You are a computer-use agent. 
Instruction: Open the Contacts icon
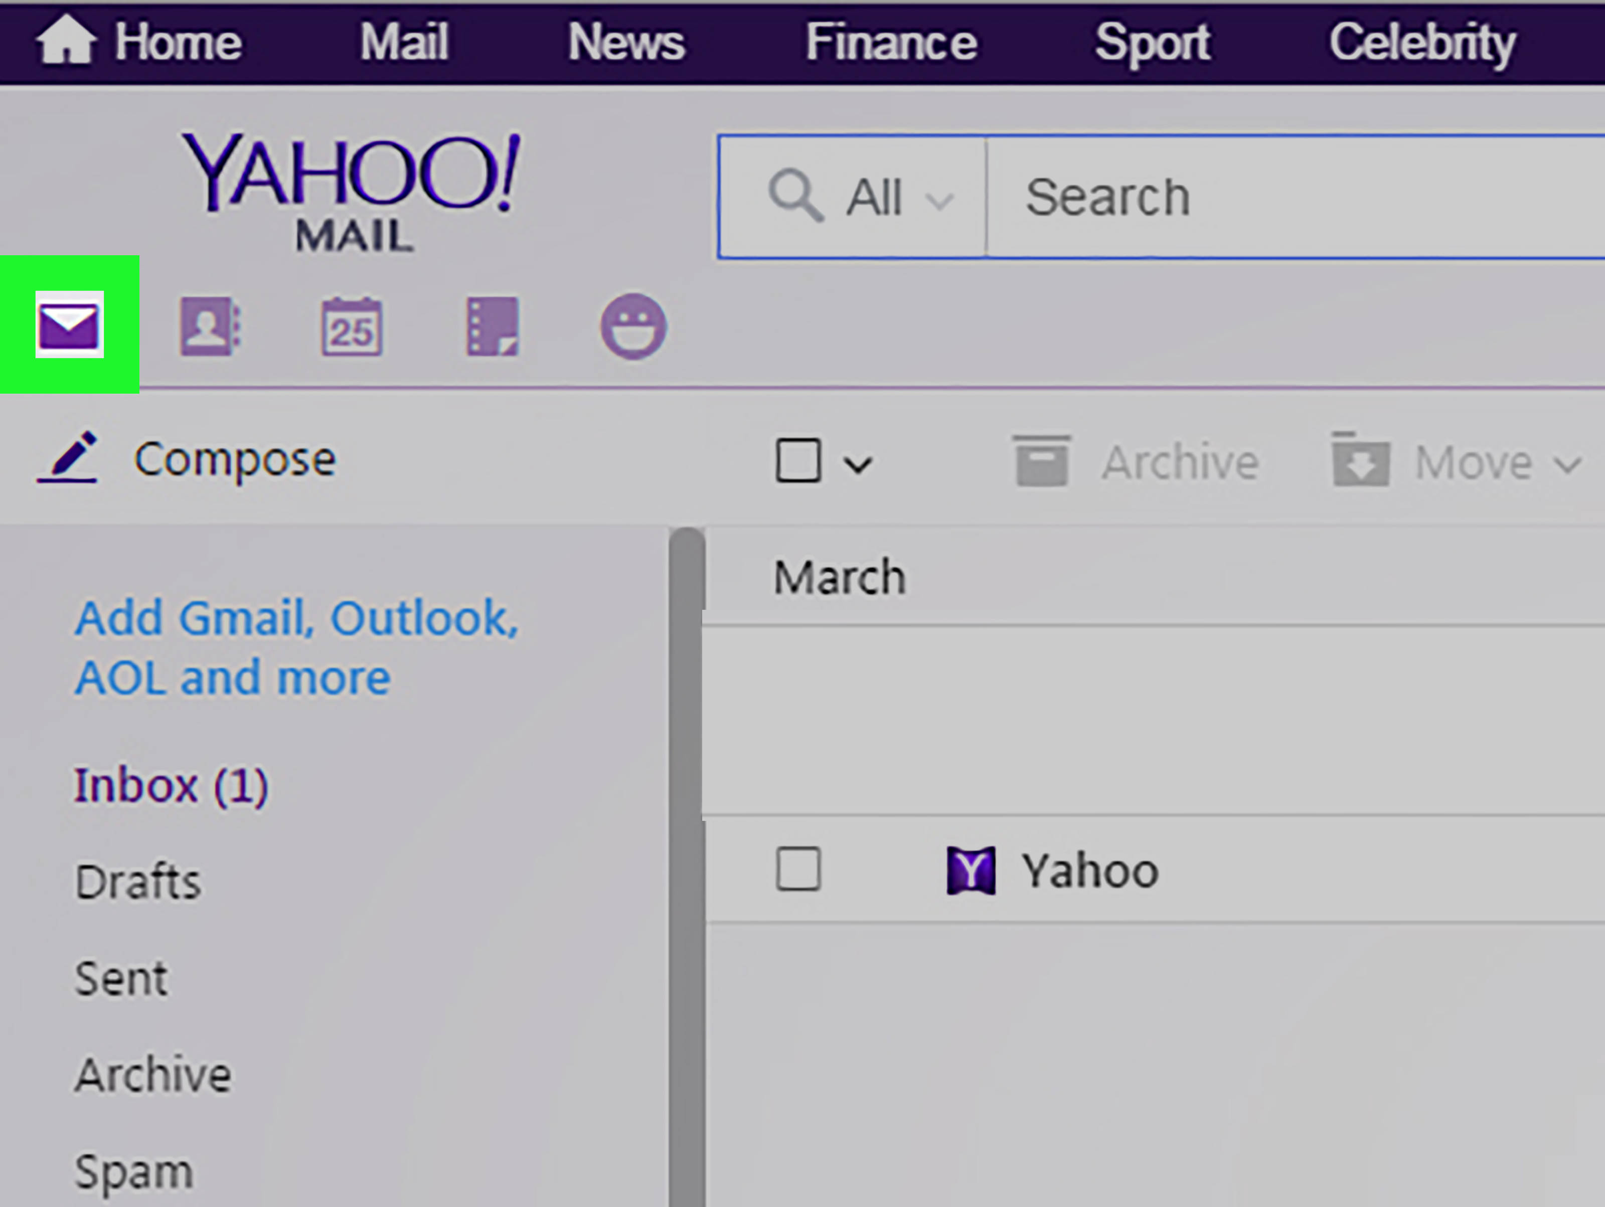[x=207, y=327]
